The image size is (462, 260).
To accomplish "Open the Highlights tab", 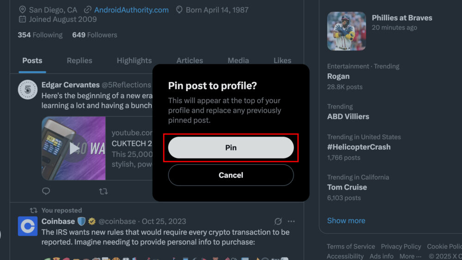I will [134, 60].
